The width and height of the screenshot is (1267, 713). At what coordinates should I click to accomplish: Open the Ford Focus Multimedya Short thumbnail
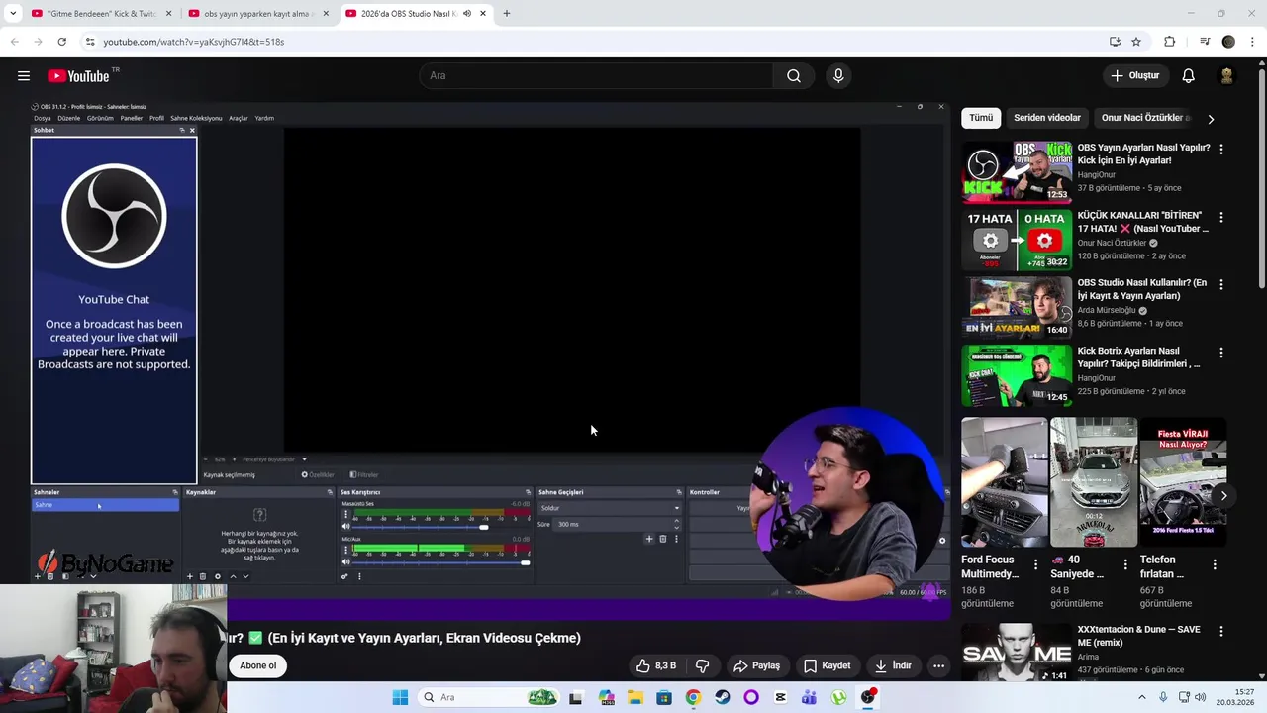[1004, 482]
